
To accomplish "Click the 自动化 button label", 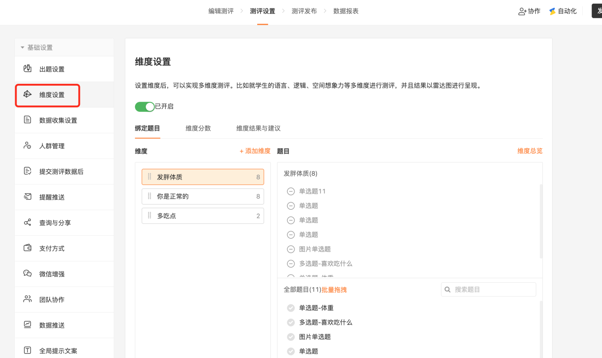I will [x=567, y=11].
